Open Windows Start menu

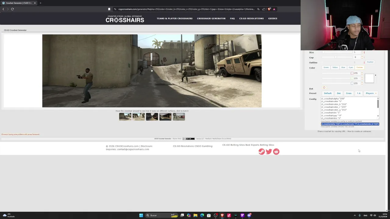pos(141,215)
